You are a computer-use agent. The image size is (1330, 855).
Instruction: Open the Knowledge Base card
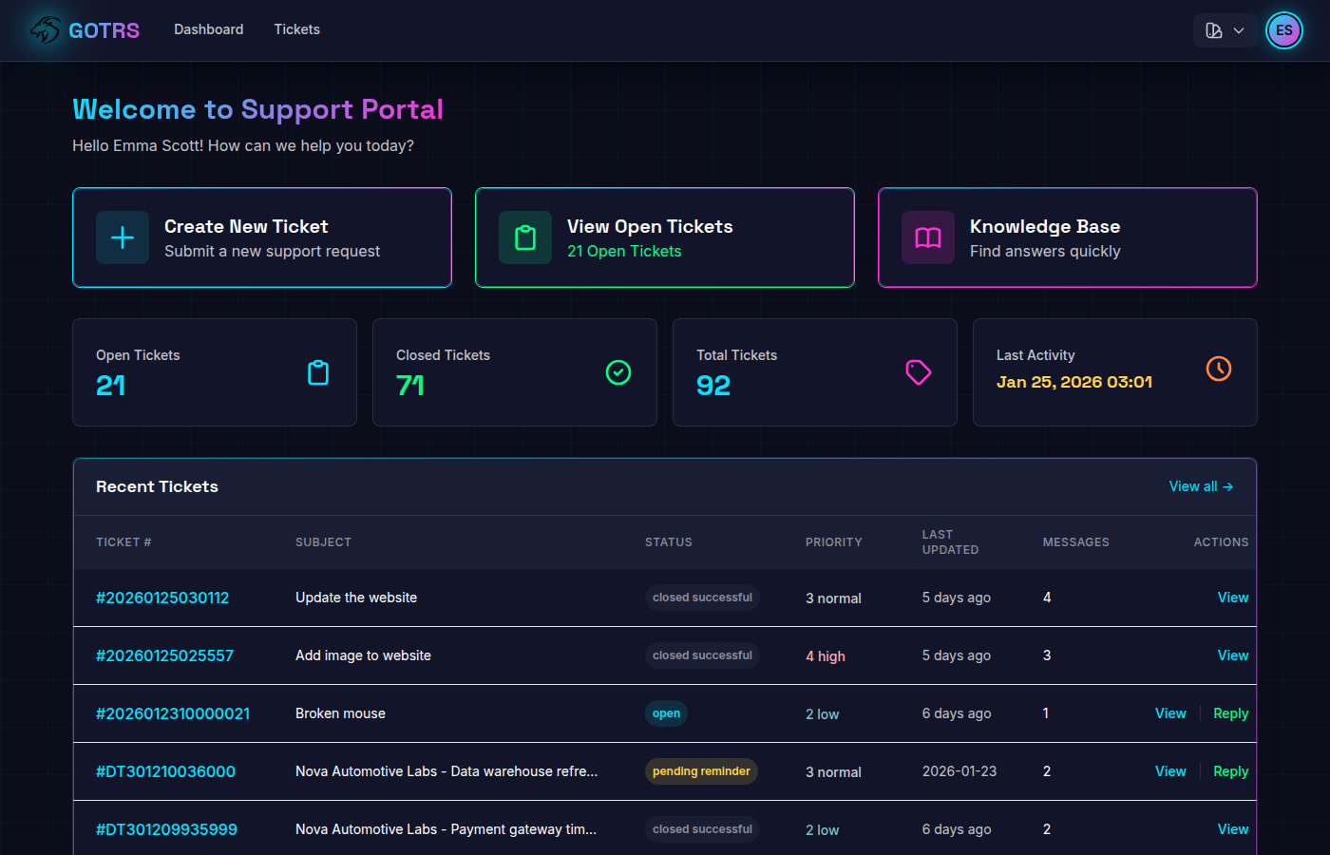[1067, 237]
